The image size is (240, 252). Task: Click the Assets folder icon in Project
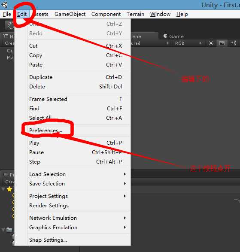(x=9, y=230)
